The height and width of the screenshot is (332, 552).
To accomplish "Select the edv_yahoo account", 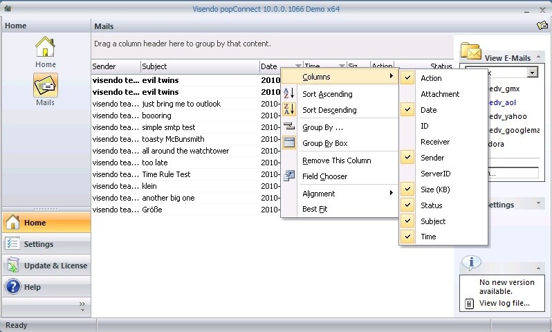I will [x=508, y=116].
